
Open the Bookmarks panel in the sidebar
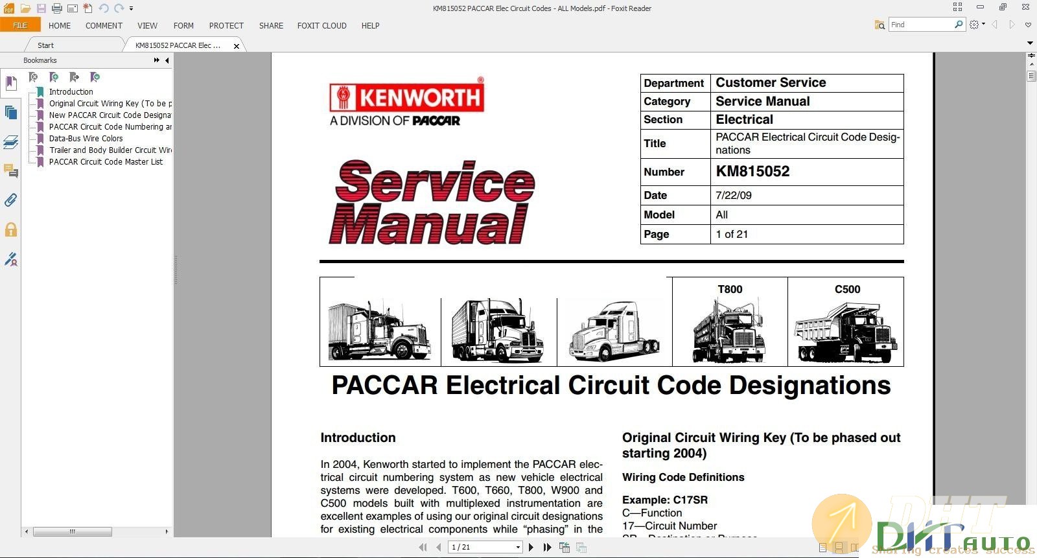pos(11,84)
